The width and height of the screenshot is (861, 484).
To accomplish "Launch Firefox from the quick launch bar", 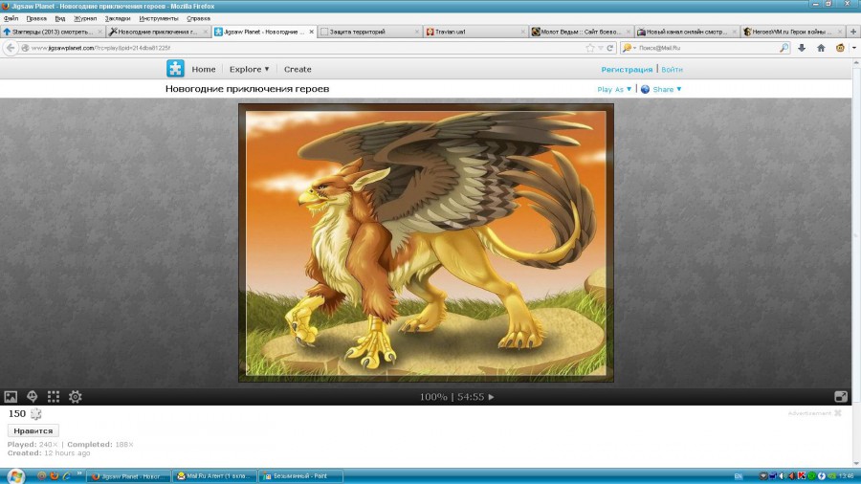I will pos(54,475).
